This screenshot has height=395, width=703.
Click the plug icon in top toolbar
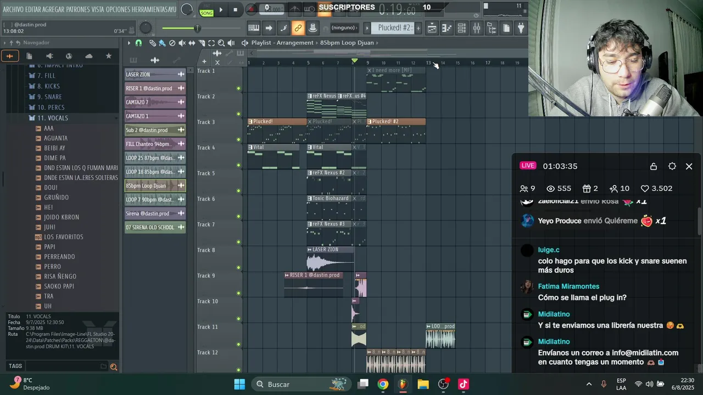click(x=521, y=28)
